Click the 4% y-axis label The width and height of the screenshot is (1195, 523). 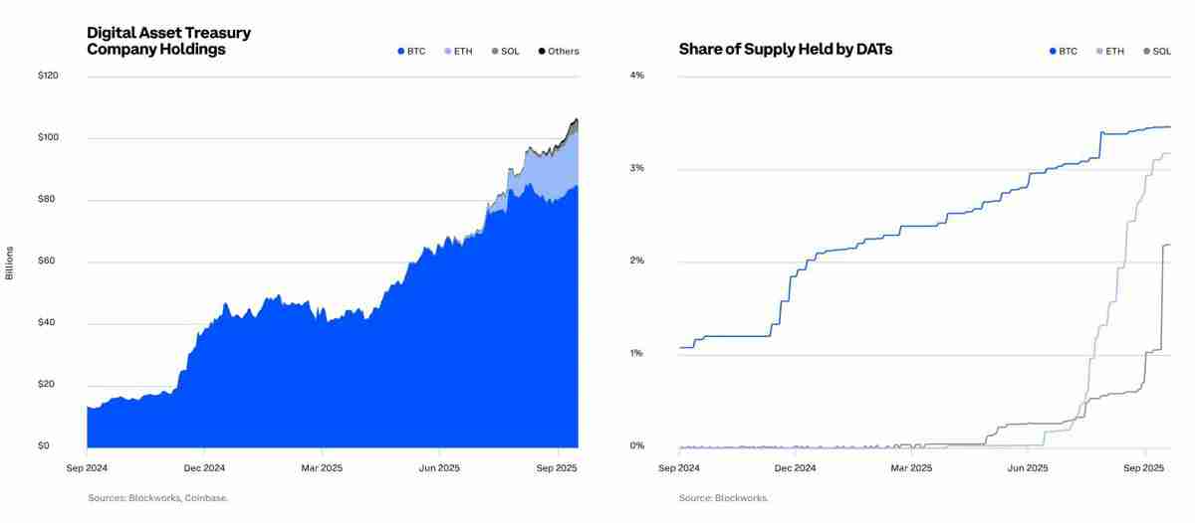coord(637,76)
